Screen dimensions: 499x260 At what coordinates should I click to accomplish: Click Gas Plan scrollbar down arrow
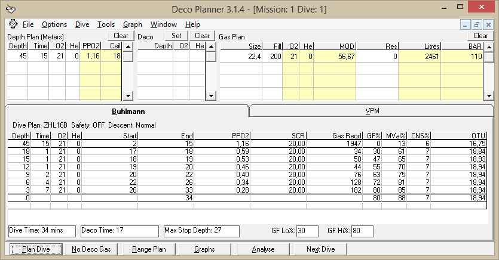pyautogui.click(x=489, y=95)
